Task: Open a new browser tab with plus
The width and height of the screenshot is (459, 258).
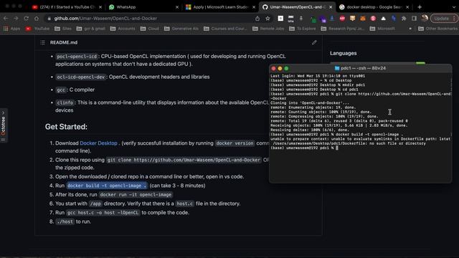Action: tap(420, 6)
